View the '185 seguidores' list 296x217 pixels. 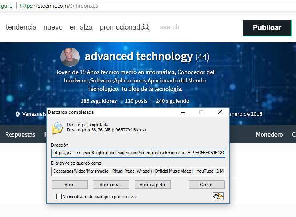click(x=99, y=101)
